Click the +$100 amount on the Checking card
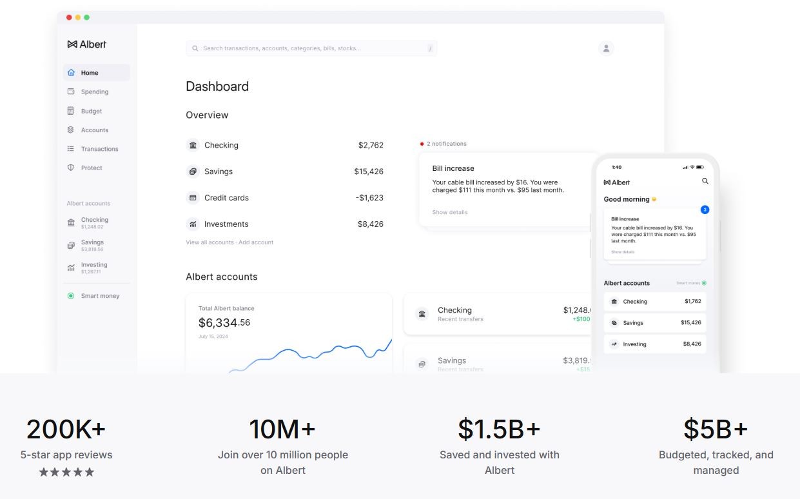800x499 pixels. 581,319
